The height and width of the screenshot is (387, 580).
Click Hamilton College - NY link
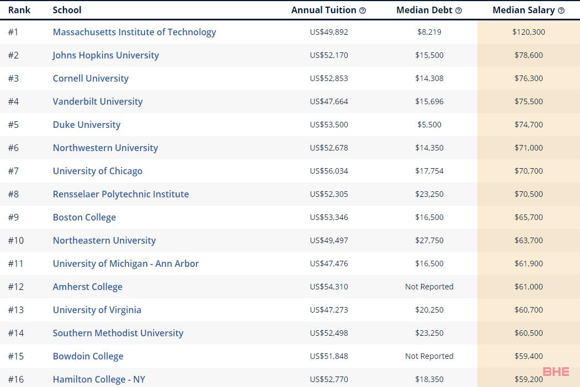[99, 380]
